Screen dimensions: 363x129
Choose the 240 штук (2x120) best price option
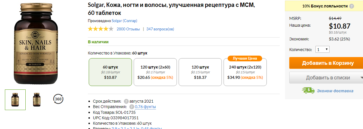[x=245, y=72]
